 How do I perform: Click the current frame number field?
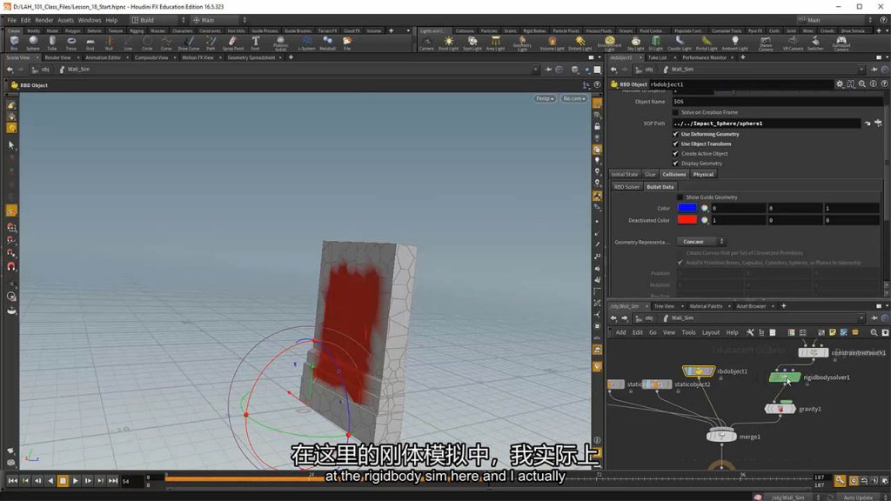(x=132, y=481)
